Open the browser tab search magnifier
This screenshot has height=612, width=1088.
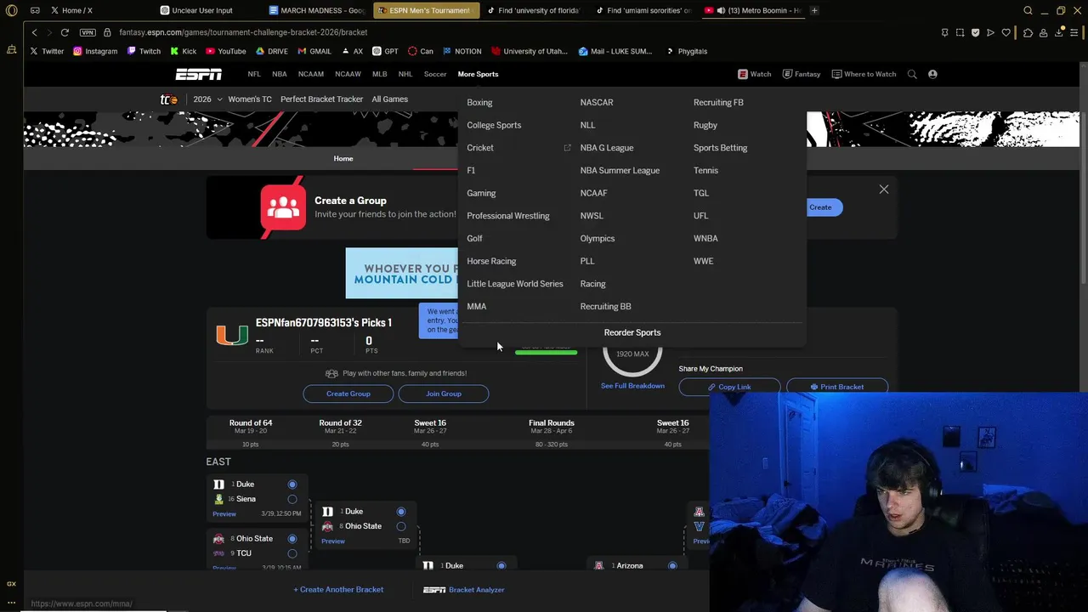[x=1028, y=10]
